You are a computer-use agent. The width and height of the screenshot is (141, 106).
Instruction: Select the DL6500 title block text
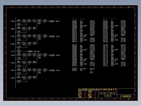click(108, 96)
